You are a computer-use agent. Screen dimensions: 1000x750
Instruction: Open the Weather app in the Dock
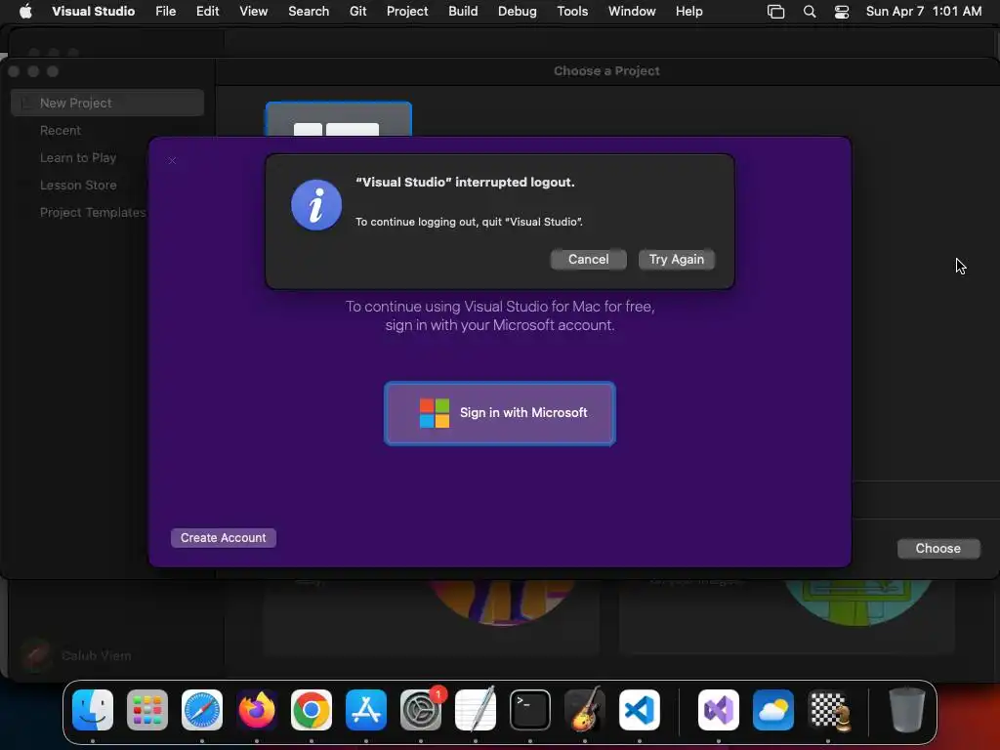773,710
